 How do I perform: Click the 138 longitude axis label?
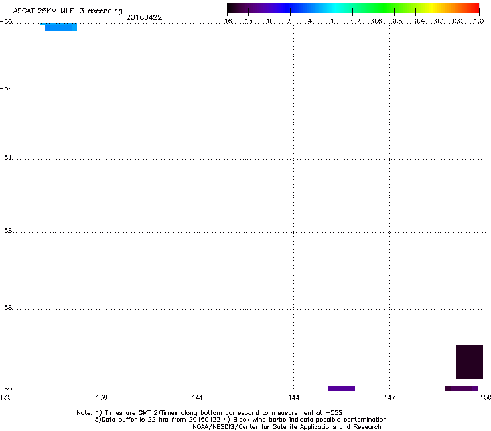(x=102, y=397)
